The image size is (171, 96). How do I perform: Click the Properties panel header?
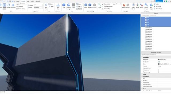(156, 53)
